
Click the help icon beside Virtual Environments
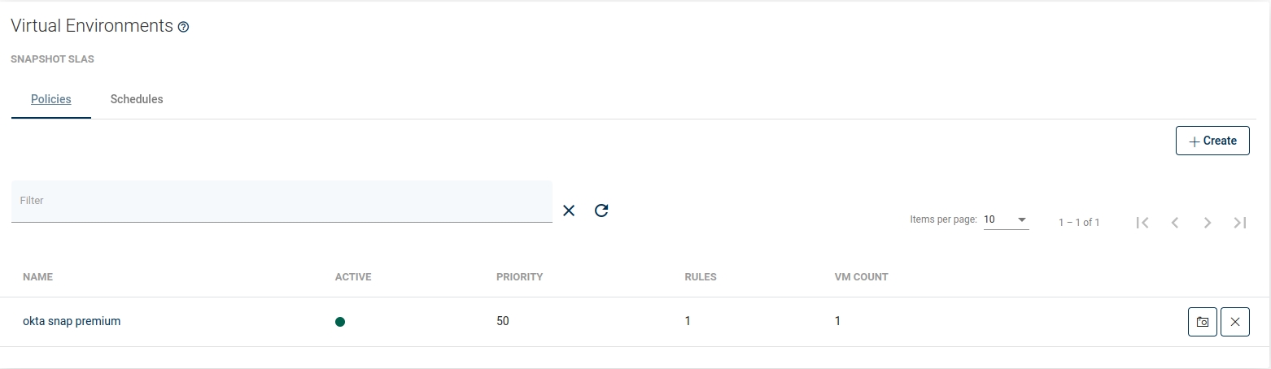point(183,27)
